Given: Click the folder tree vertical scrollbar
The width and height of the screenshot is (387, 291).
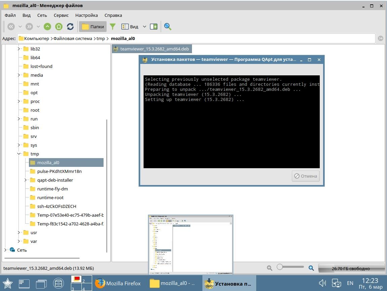Looking at the screenshot, I should point(107,186).
